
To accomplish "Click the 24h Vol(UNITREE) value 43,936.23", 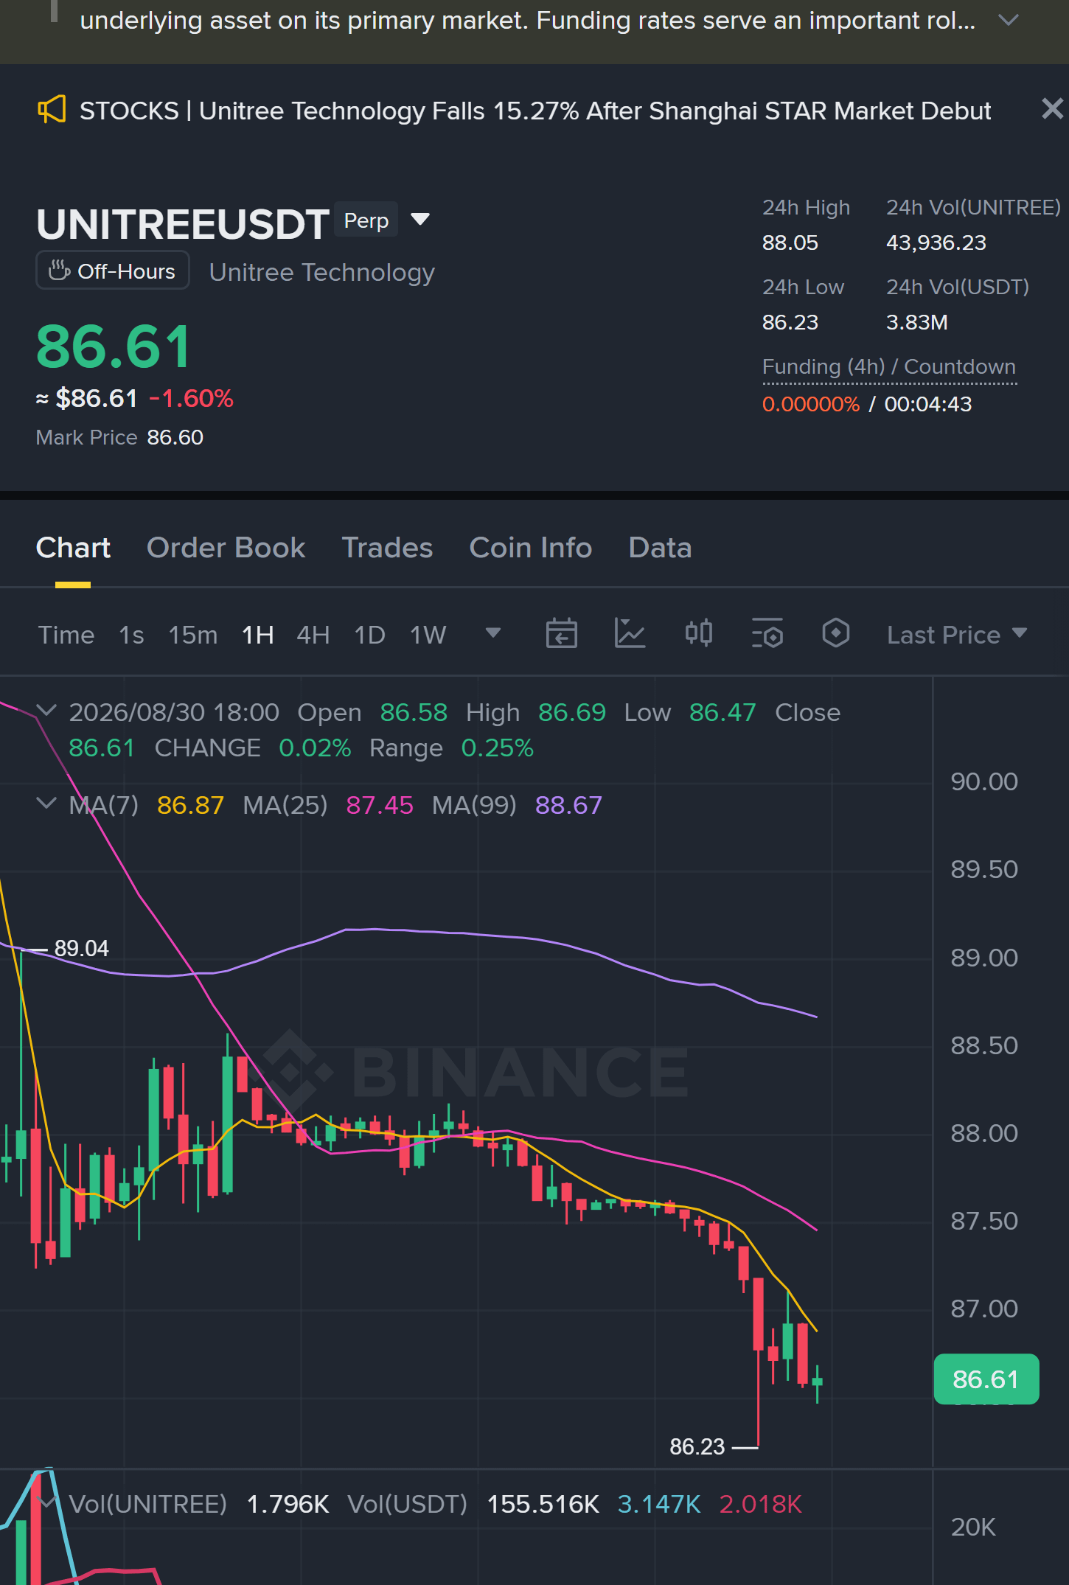I will tap(936, 243).
